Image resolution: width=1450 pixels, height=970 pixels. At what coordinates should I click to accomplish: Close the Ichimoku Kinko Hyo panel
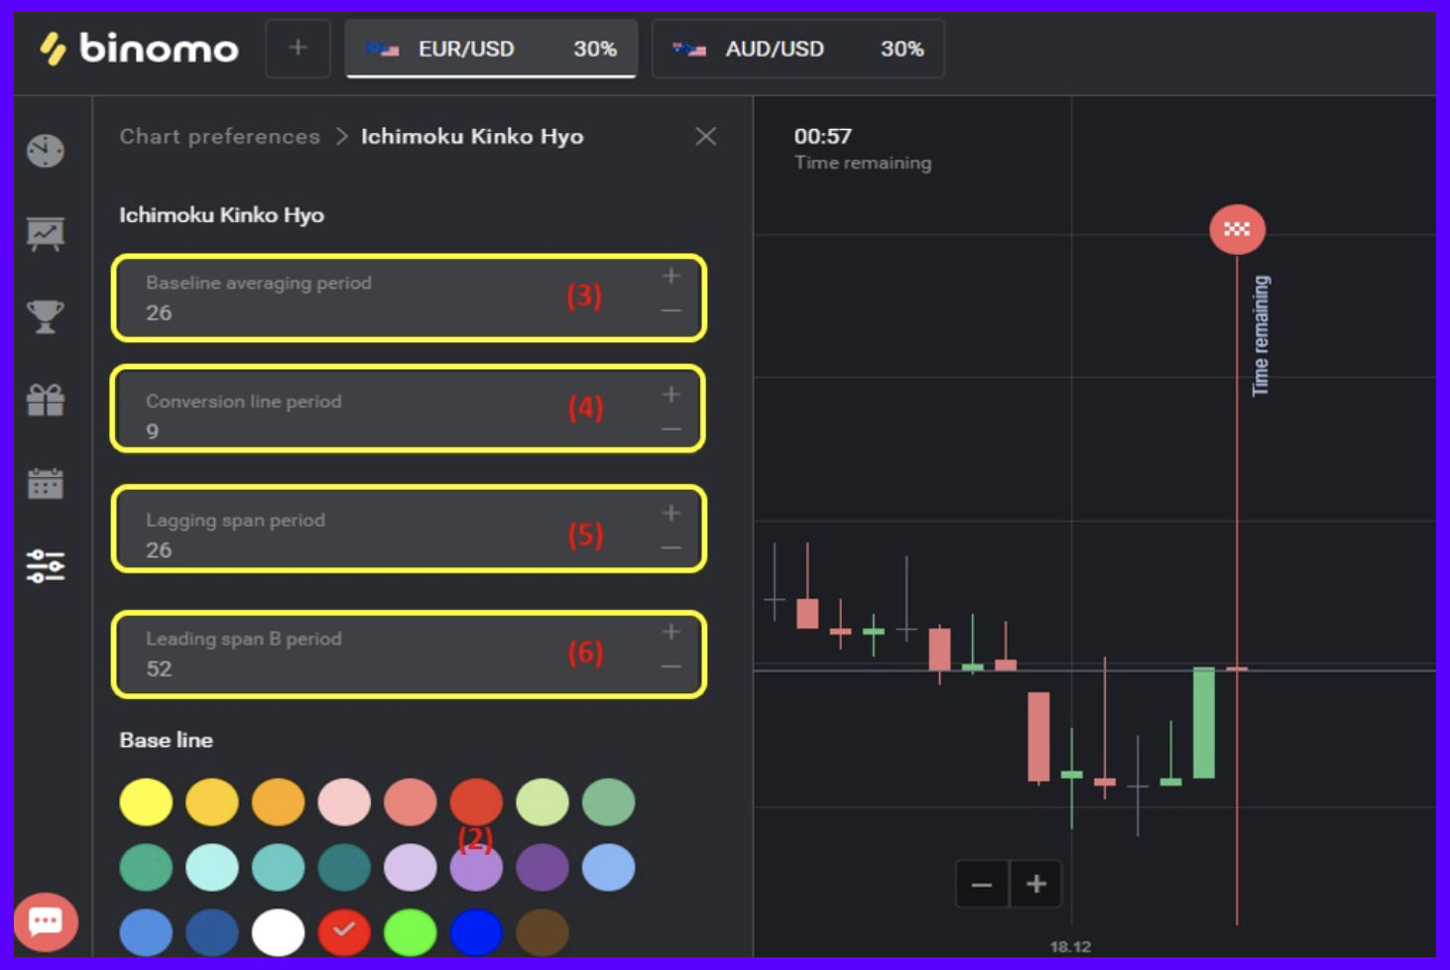tap(706, 136)
